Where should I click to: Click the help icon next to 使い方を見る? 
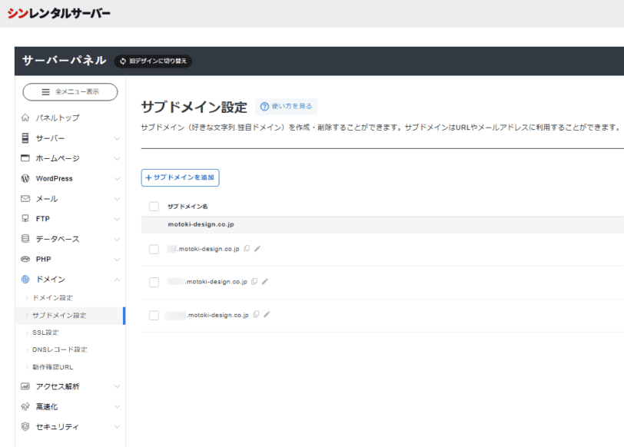[264, 107]
